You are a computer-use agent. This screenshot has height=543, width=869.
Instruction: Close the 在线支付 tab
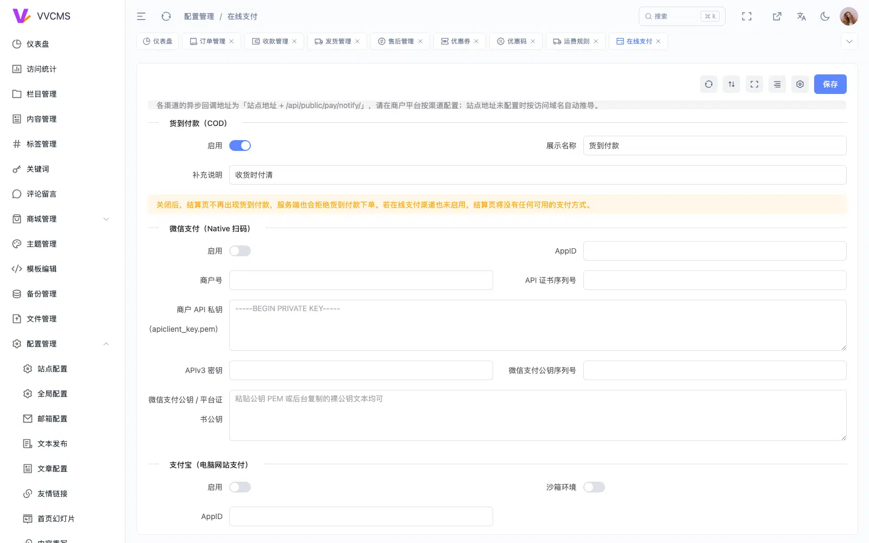[658, 41]
